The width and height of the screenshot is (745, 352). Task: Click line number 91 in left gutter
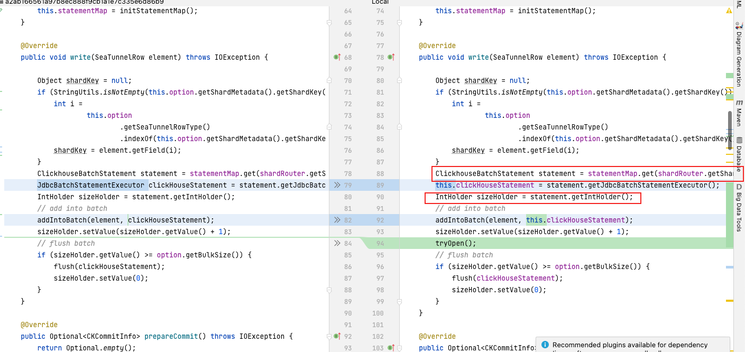coord(347,325)
